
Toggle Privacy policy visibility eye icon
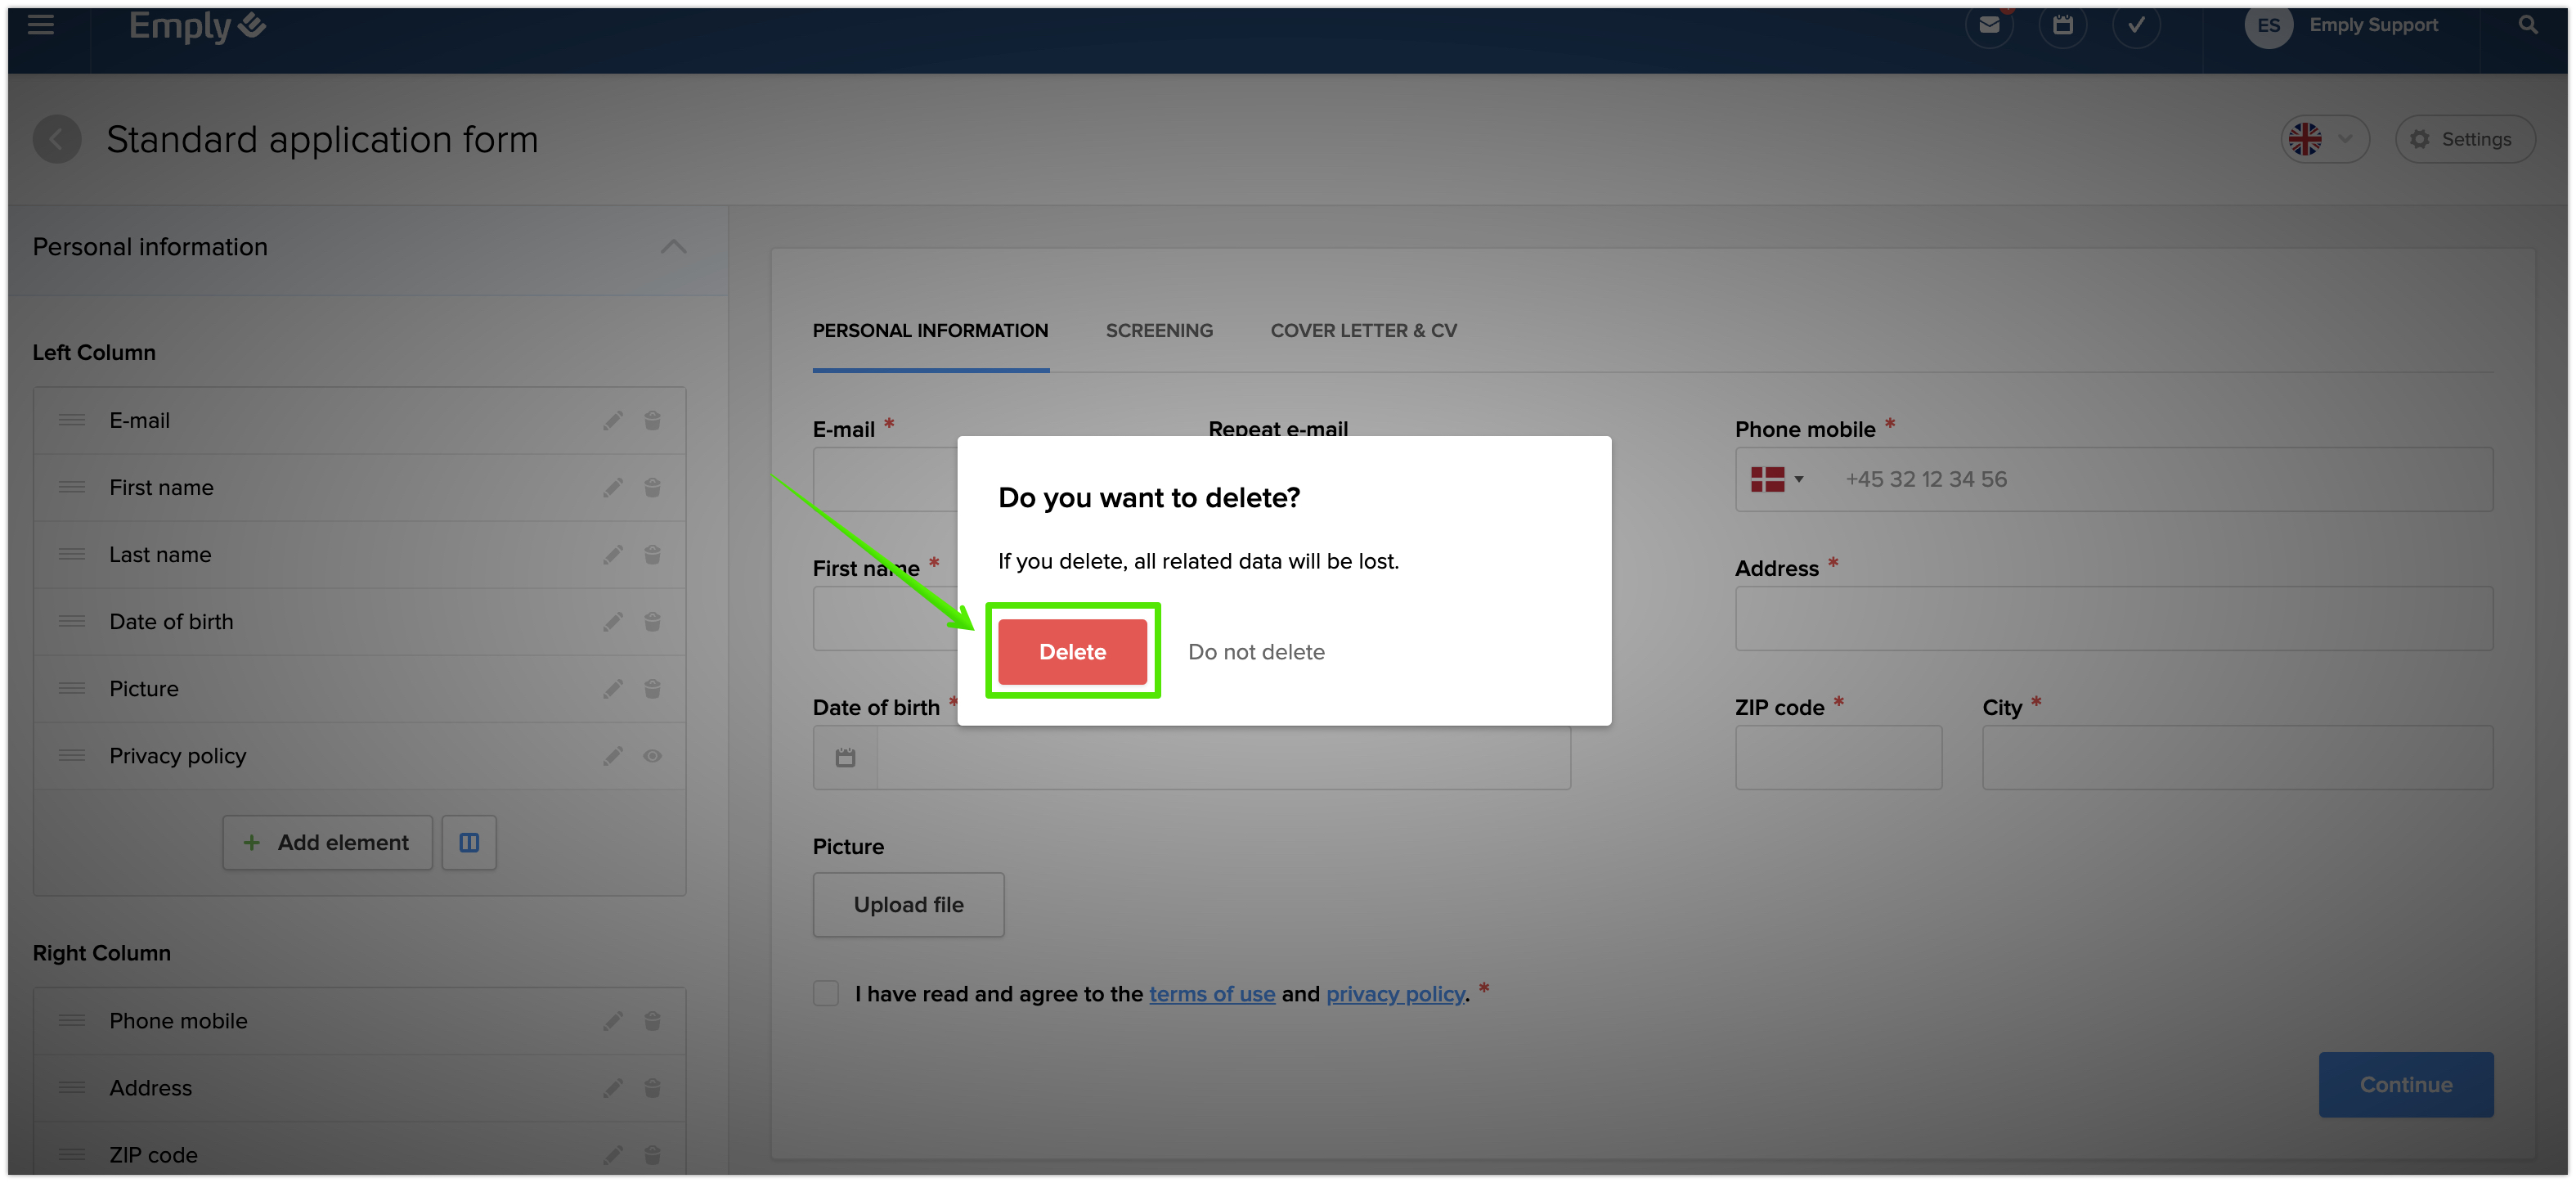tap(652, 756)
